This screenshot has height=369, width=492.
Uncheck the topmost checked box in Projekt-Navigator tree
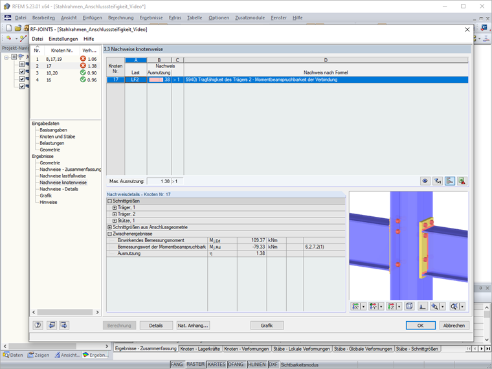coord(21,72)
